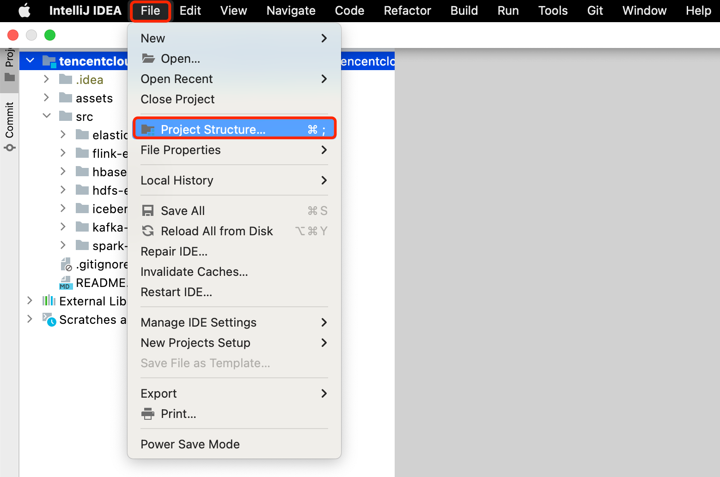
Task: Collapse the src folder
Action: click(47, 116)
